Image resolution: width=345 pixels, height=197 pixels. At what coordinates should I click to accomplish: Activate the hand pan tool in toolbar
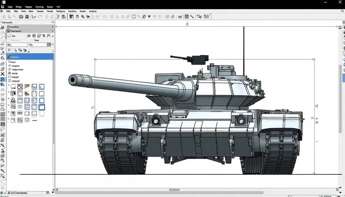(88, 17)
